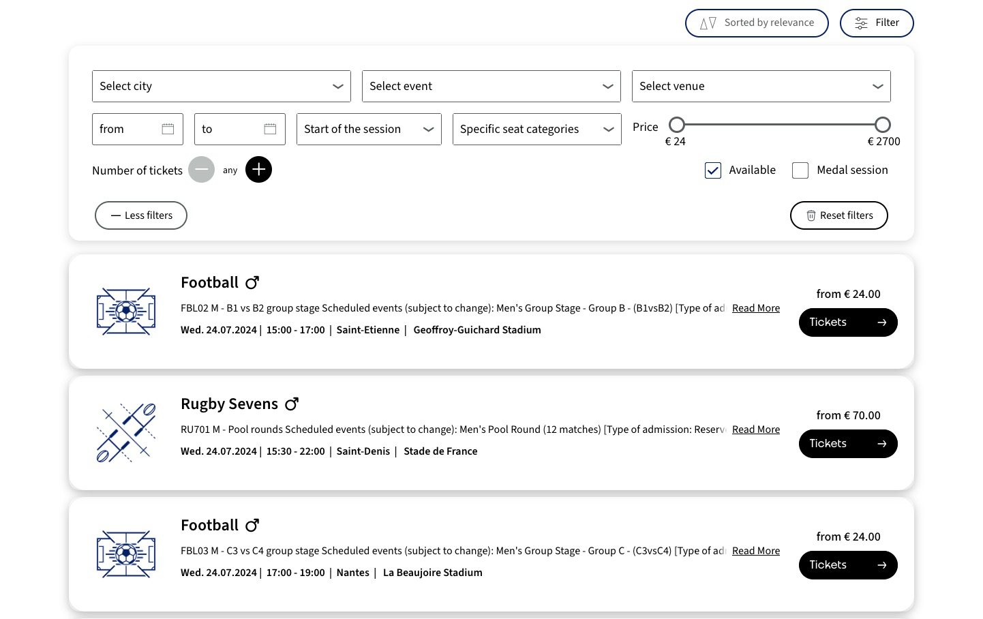Image resolution: width=983 pixels, height=619 pixels.
Task: Open Specific seat categories menu
Action: point(536,130)
